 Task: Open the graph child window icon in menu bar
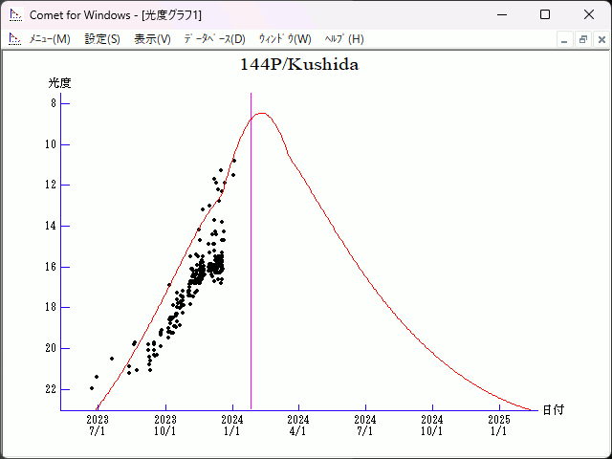pos(14,39)
